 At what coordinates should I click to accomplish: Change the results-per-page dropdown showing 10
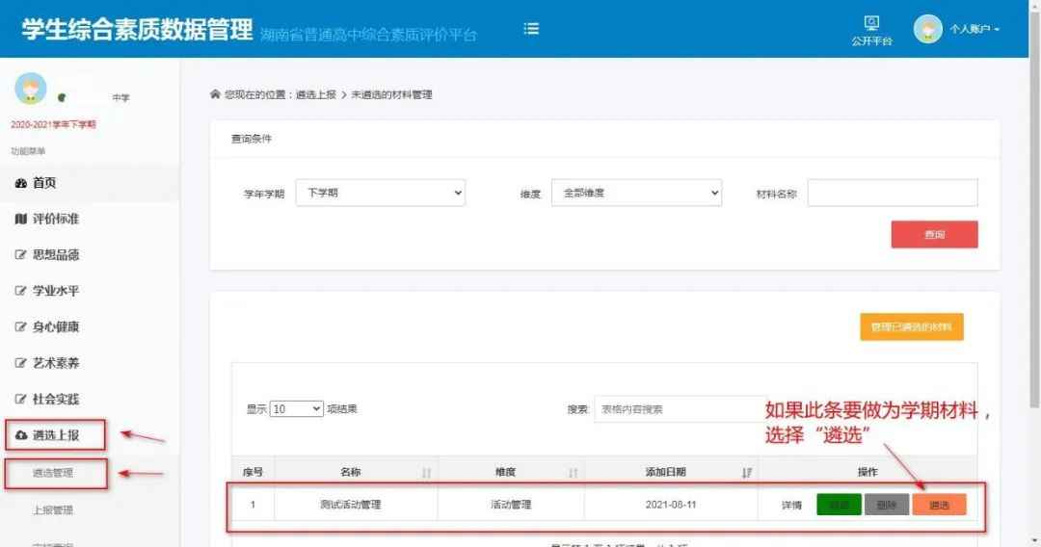pos(297,409)
